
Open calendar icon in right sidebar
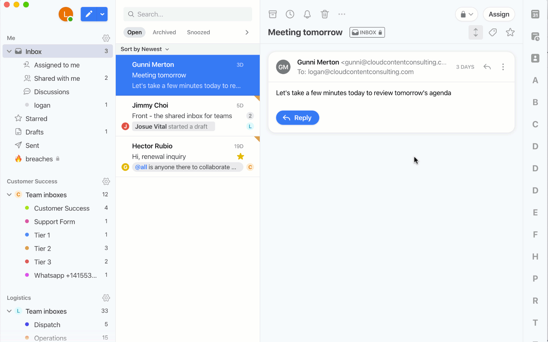coord(535,14)
